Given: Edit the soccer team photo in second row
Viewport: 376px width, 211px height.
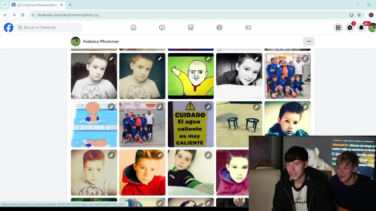Looking at the screenshot, I should (x=160, y=107).
